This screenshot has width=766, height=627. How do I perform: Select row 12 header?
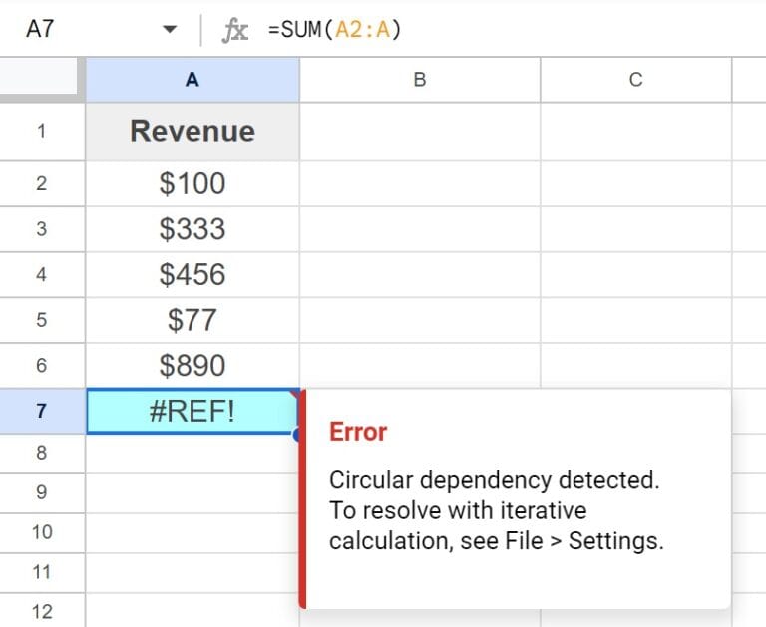click(42, 611)
